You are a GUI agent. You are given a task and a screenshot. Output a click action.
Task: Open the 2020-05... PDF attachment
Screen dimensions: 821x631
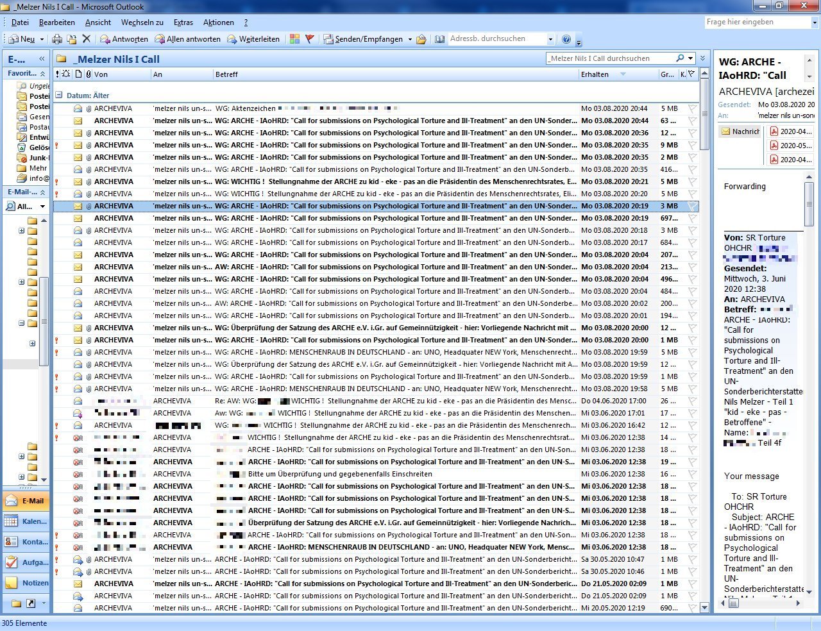point(791,146)
